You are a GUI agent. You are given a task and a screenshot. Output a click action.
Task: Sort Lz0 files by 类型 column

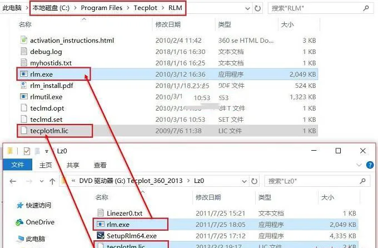pyautogui.click(x=265, y=197)
